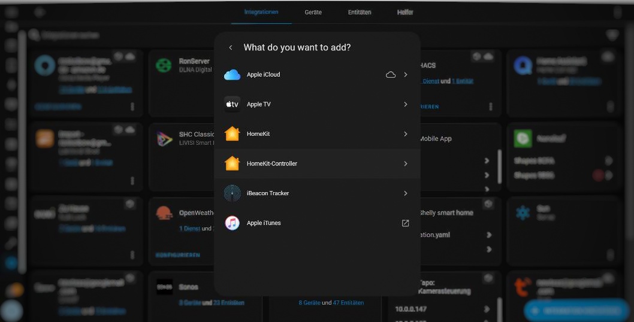Click the Apple iCloud cloud logo
Viewport: 634px width, 322px height.
click(x=232, y=75)
